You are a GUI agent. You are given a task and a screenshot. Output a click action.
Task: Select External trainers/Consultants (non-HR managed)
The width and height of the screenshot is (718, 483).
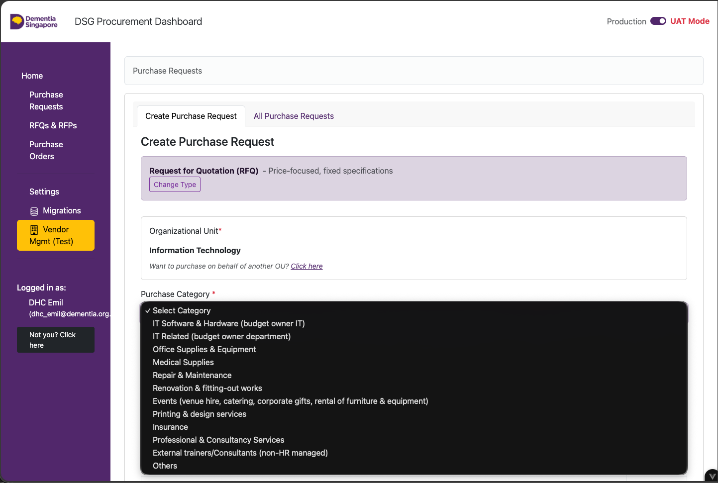point(414,453)
